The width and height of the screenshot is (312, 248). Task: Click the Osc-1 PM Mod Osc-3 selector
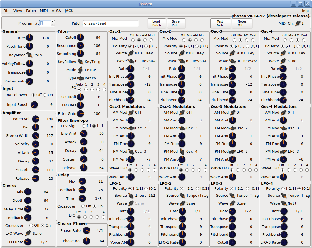131,152
